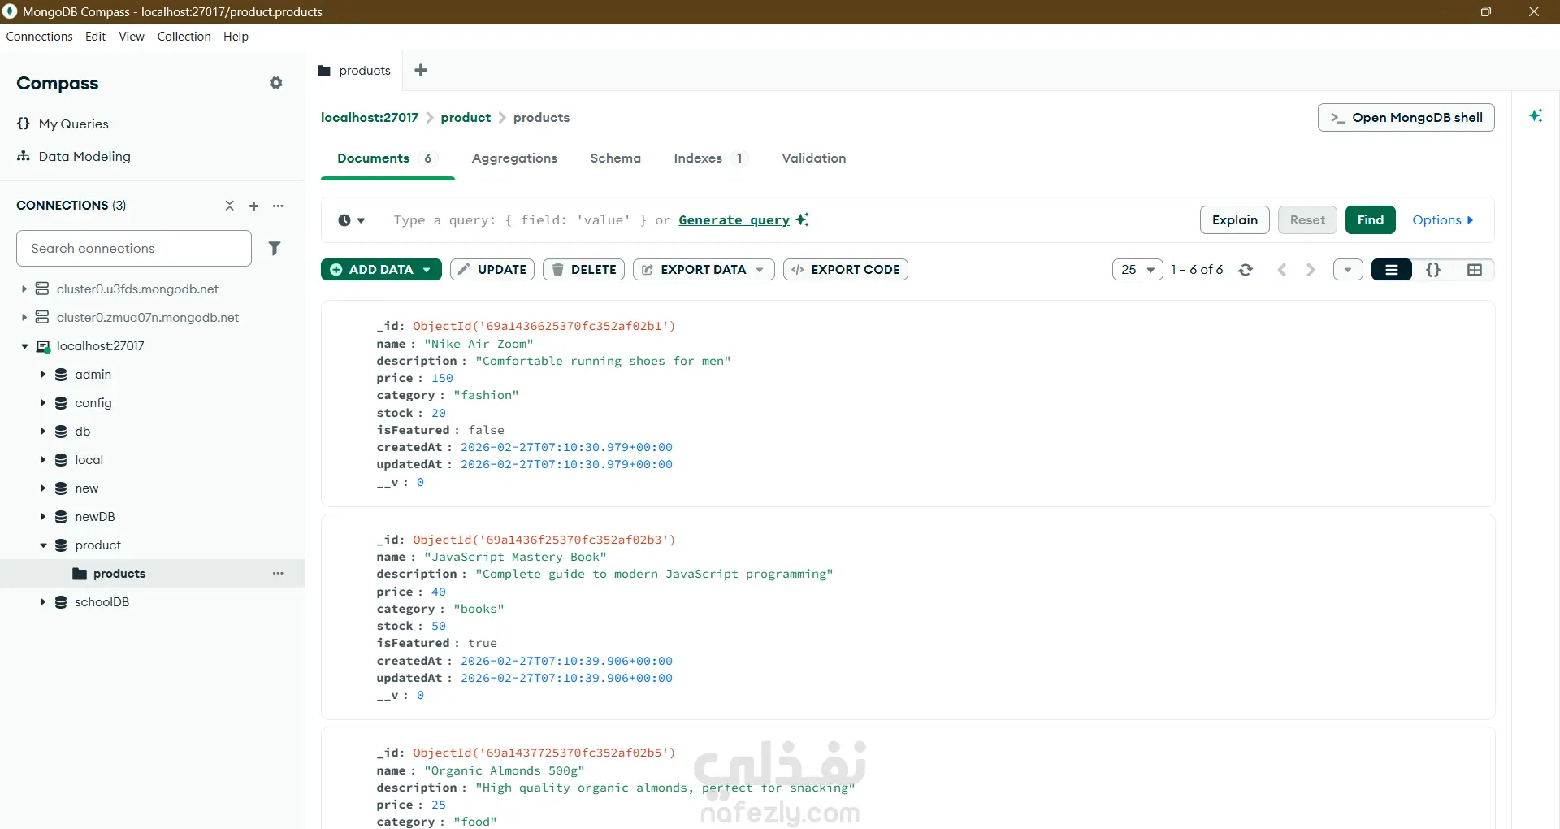
Task: Click the Export Code button
Action: click(846, 270)
